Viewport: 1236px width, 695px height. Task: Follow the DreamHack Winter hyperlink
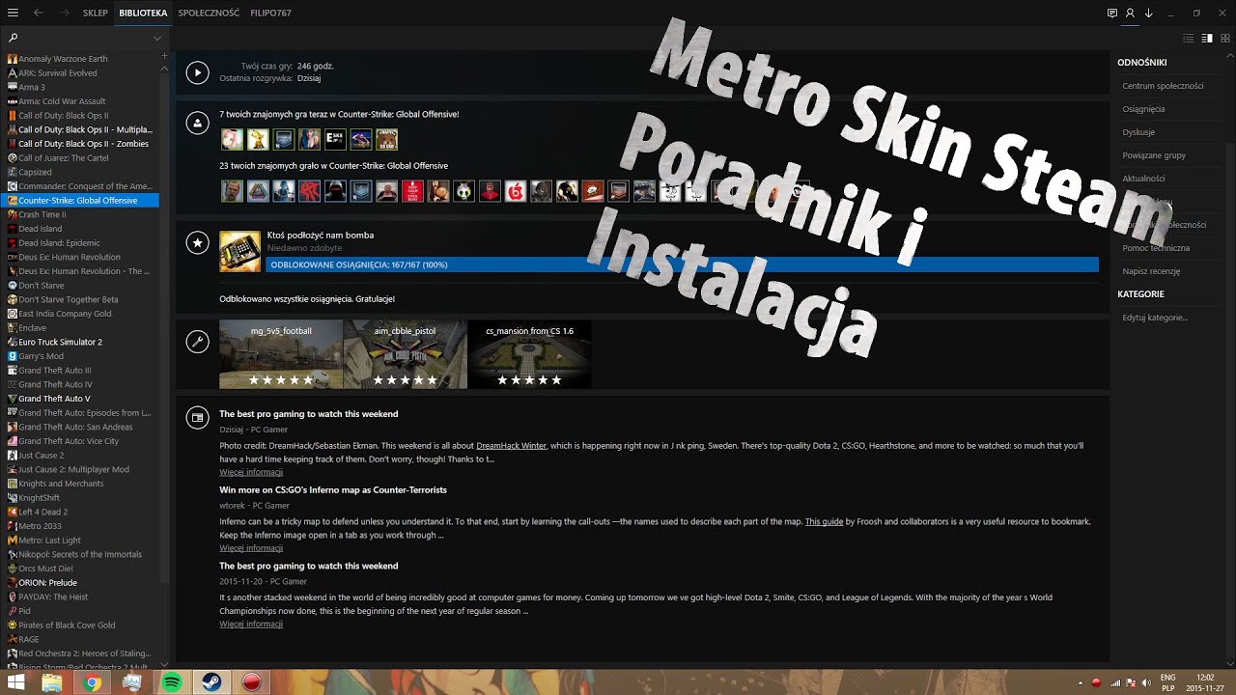(511, 446)
